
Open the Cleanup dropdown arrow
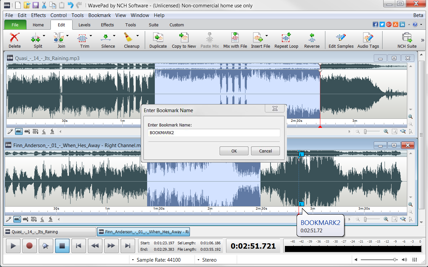click(x=137, y=35)
